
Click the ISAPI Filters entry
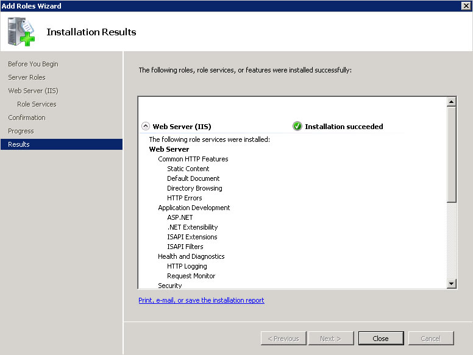[x=185, y=247]
